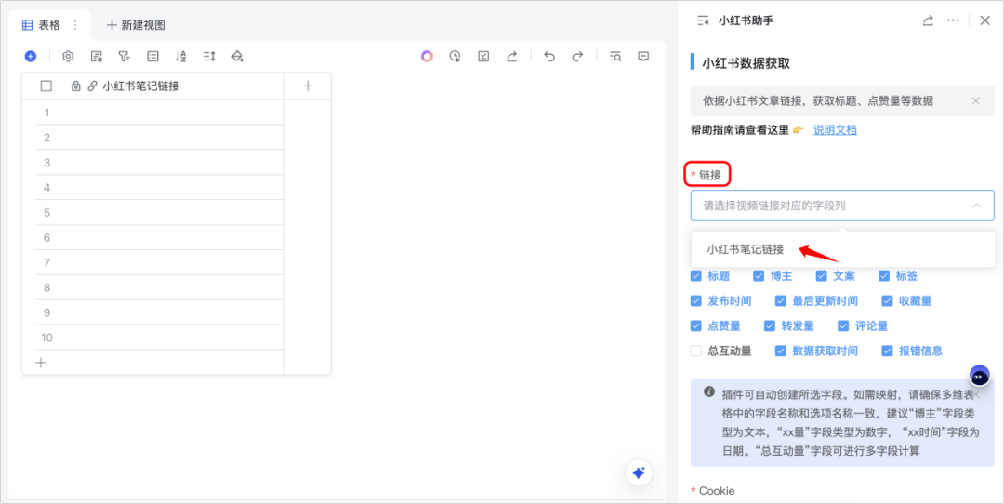Uncheck the 发布时间 checkbox
This screenshot has width=1004, height=504.
(x=696, y=301)
